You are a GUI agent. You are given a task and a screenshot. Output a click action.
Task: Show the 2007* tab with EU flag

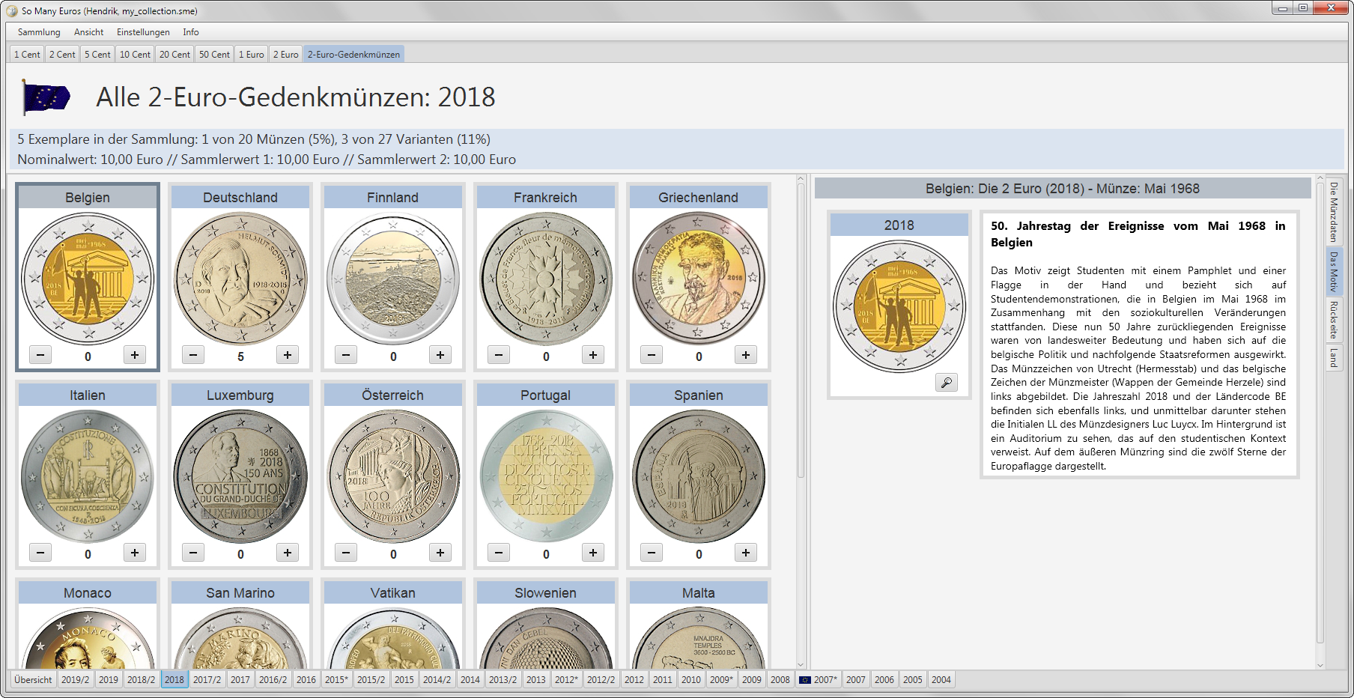pos(818,680)
